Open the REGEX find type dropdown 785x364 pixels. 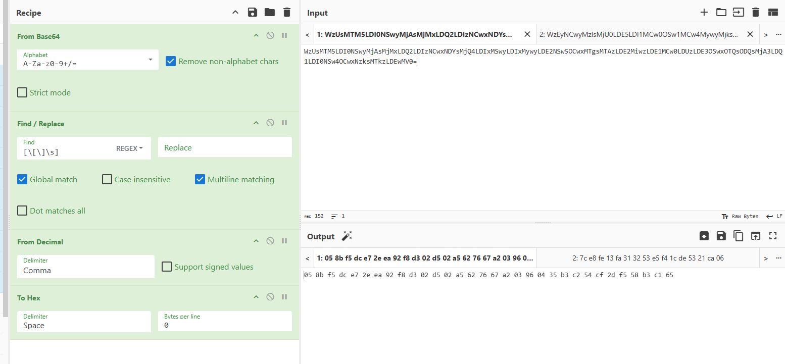[129, 148]
